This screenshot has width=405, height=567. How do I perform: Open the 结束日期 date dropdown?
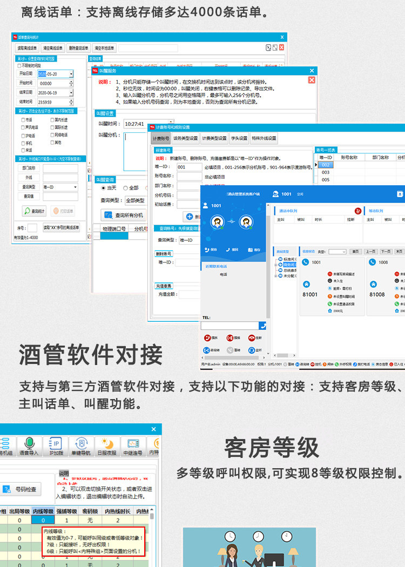[x=71, y=92]
